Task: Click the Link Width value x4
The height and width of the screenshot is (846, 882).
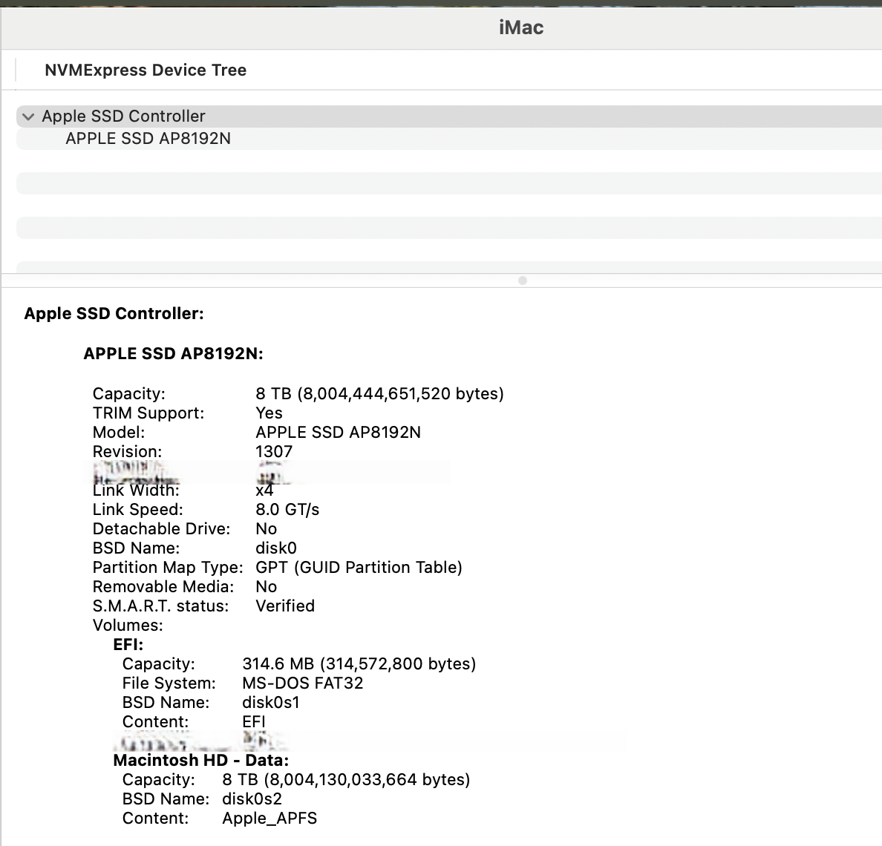Action: tap(264, 491)
